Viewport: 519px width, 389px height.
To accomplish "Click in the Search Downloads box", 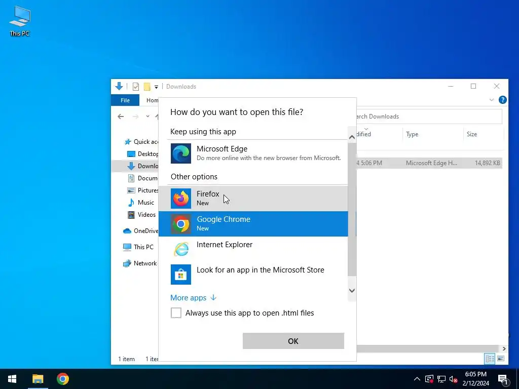I will (429, 116).
